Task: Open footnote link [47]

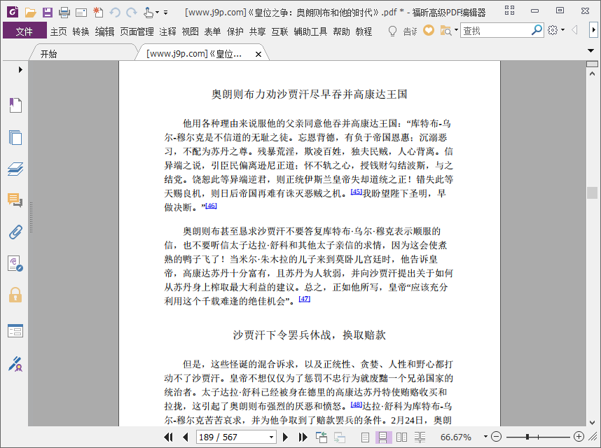Action: click(304, 299)
